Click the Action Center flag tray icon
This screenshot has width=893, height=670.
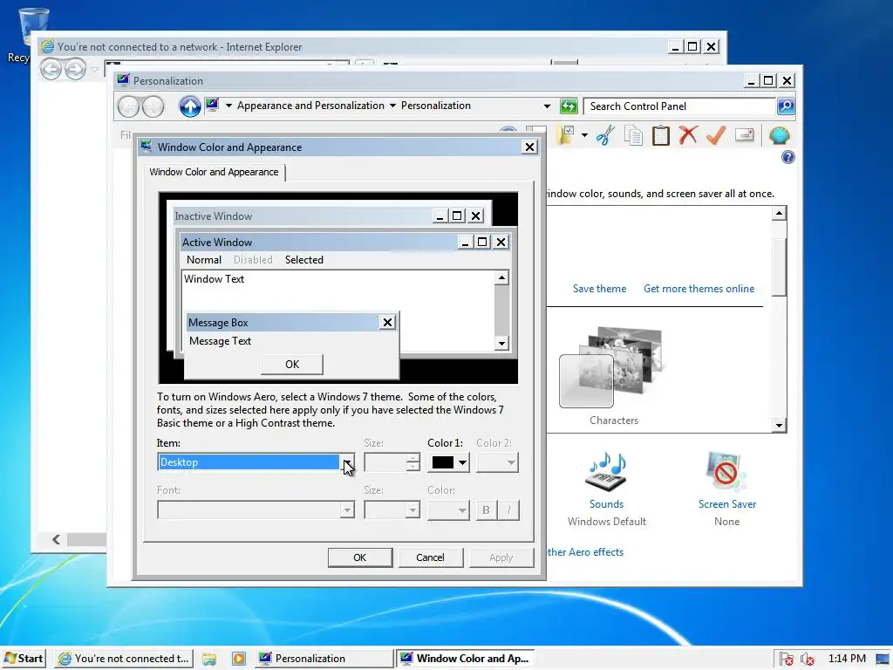787,659
